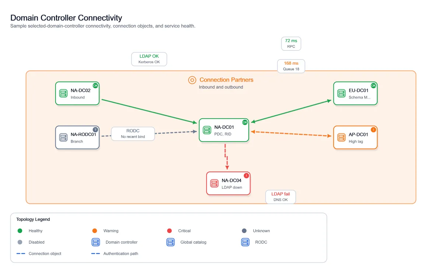Screen dimensions: 442x273
Task: Click the green Healthy legend dot
Action: tap(20, 231)
